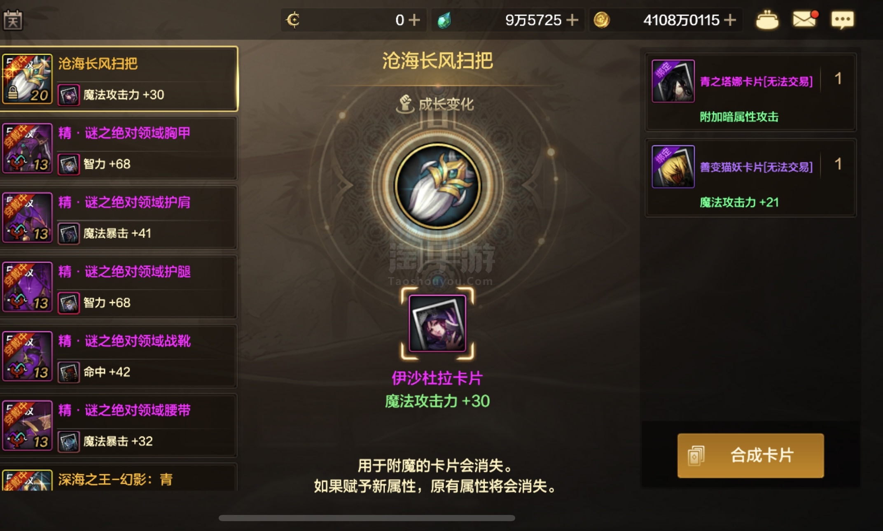
Task: Open the mail envelope inbox
Action: click(x=805, y=19)
